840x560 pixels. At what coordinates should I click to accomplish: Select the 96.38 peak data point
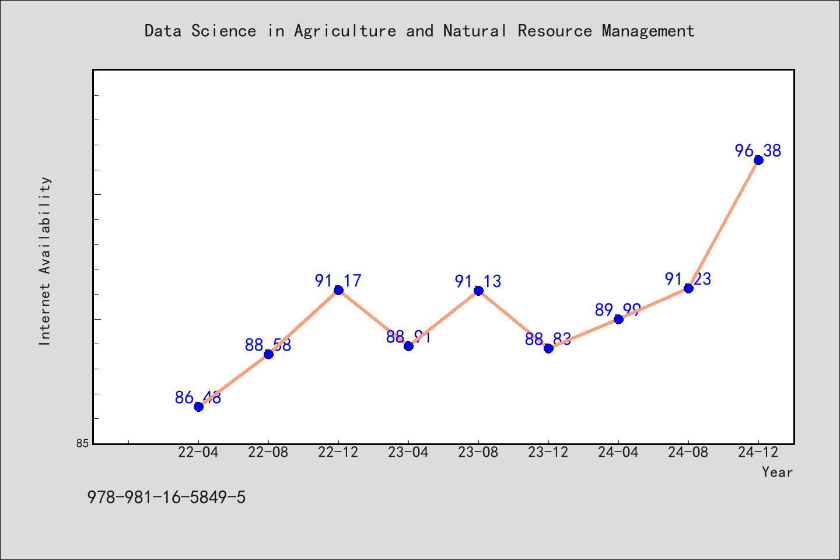point(758,160)
